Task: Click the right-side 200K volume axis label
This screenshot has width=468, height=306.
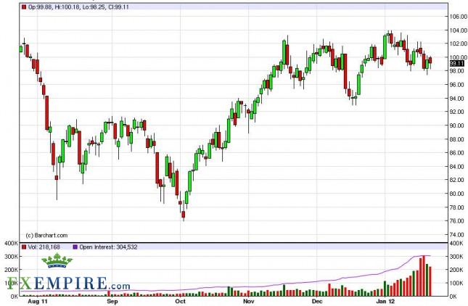Action: pyautogui.click(x=456, y=270)
